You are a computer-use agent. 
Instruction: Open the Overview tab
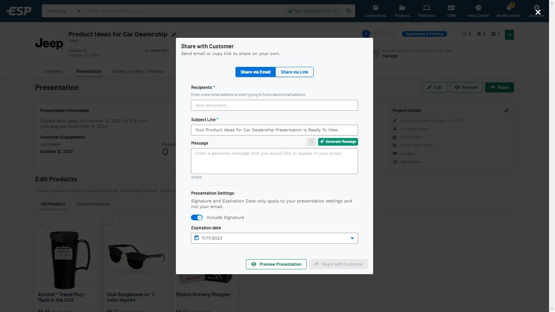tap(53, 71)
